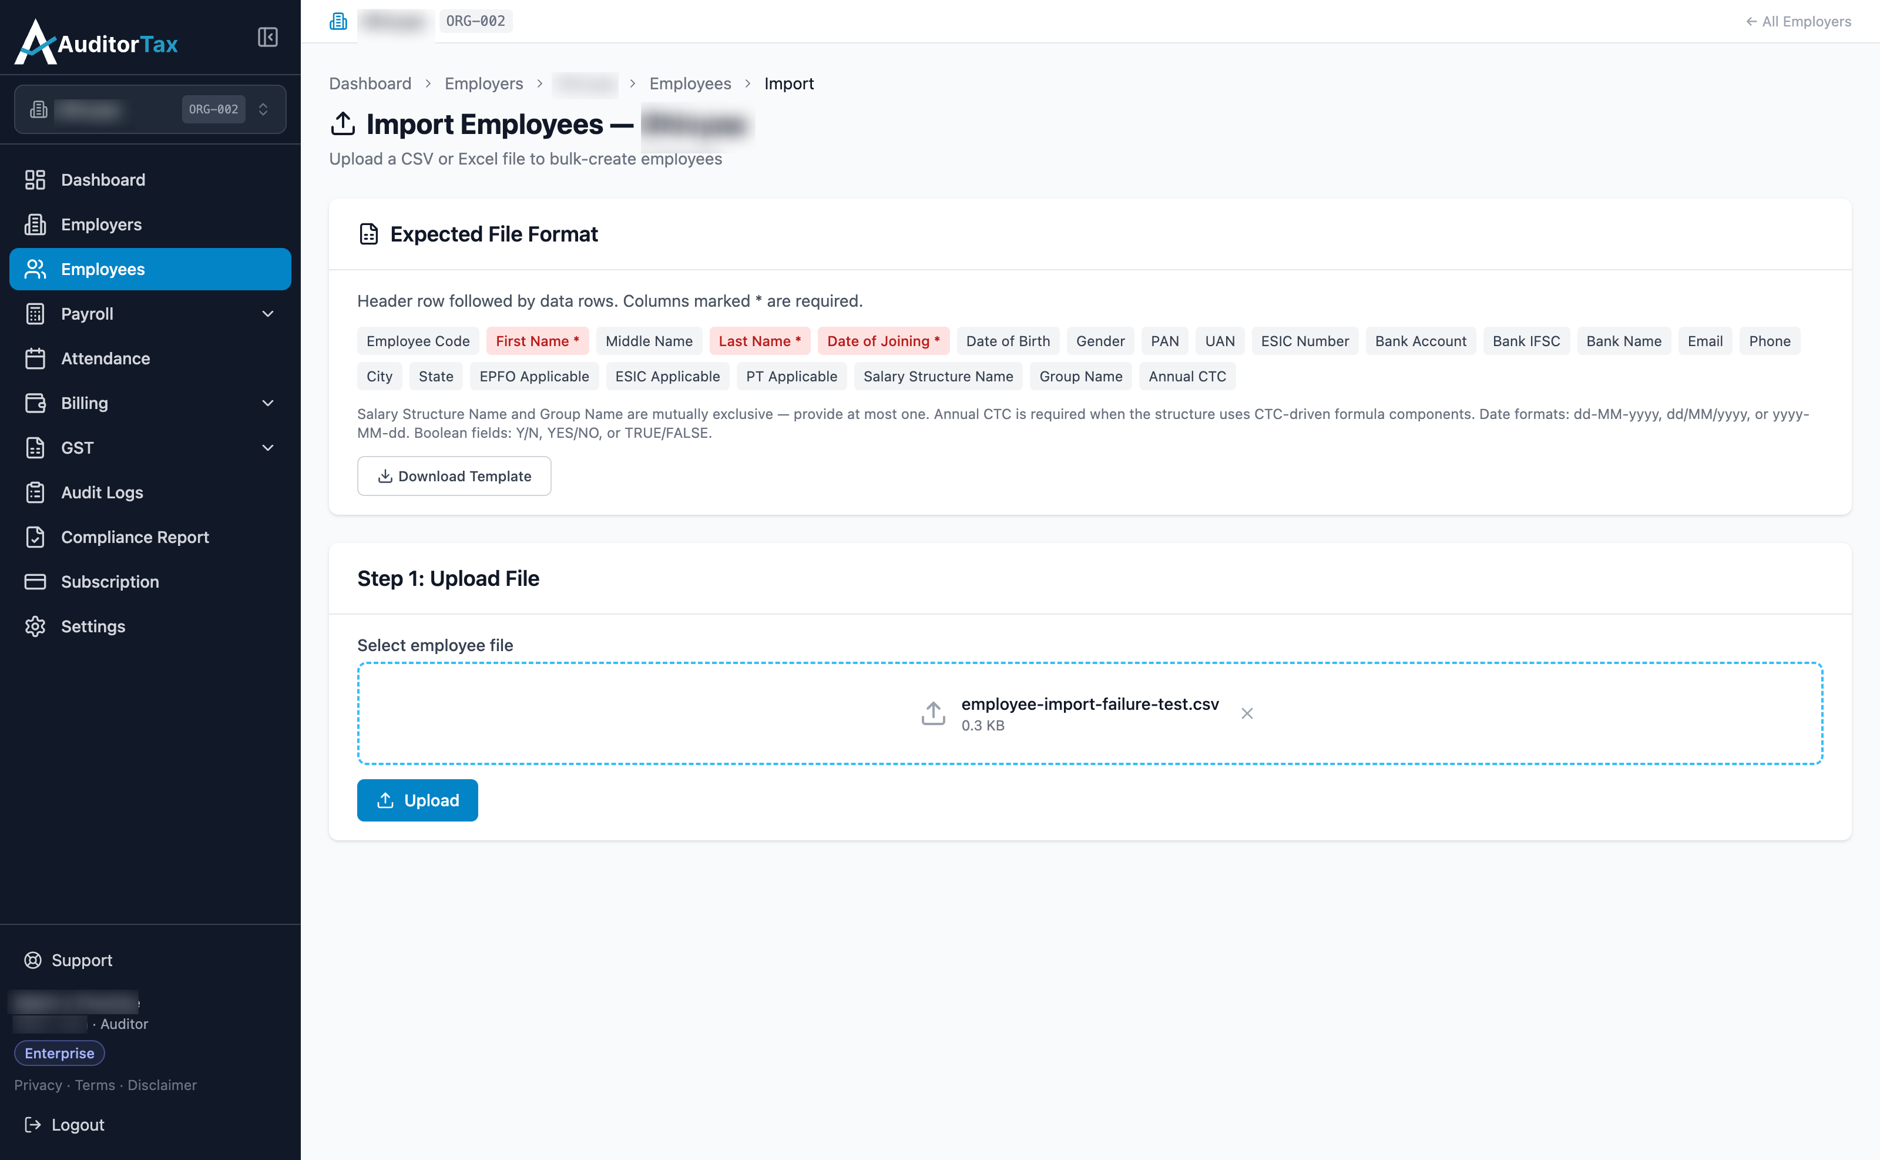Open the Privacy link

pyautogui.click(x=38, y=1085)
